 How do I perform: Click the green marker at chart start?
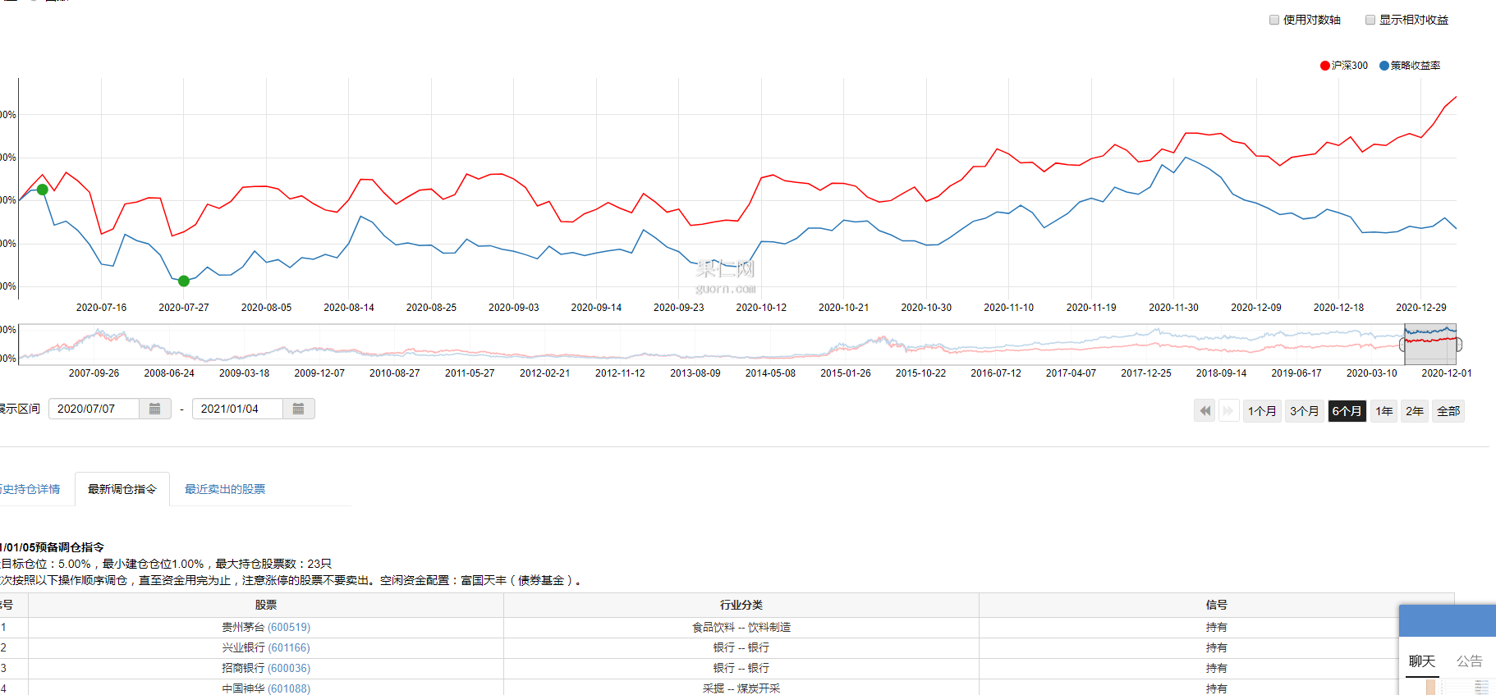[43, 190]
